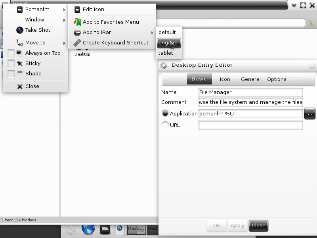Enable the Always on Top checkbox
The width and height of the screenshot is (317, 238).
[x=11, y=53]
